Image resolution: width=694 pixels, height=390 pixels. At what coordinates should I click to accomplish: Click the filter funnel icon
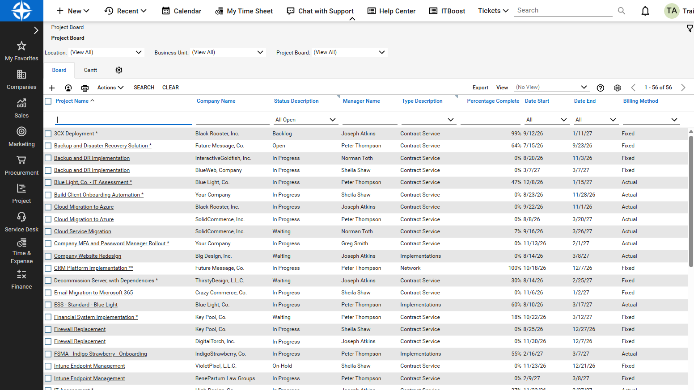(690, 29)
